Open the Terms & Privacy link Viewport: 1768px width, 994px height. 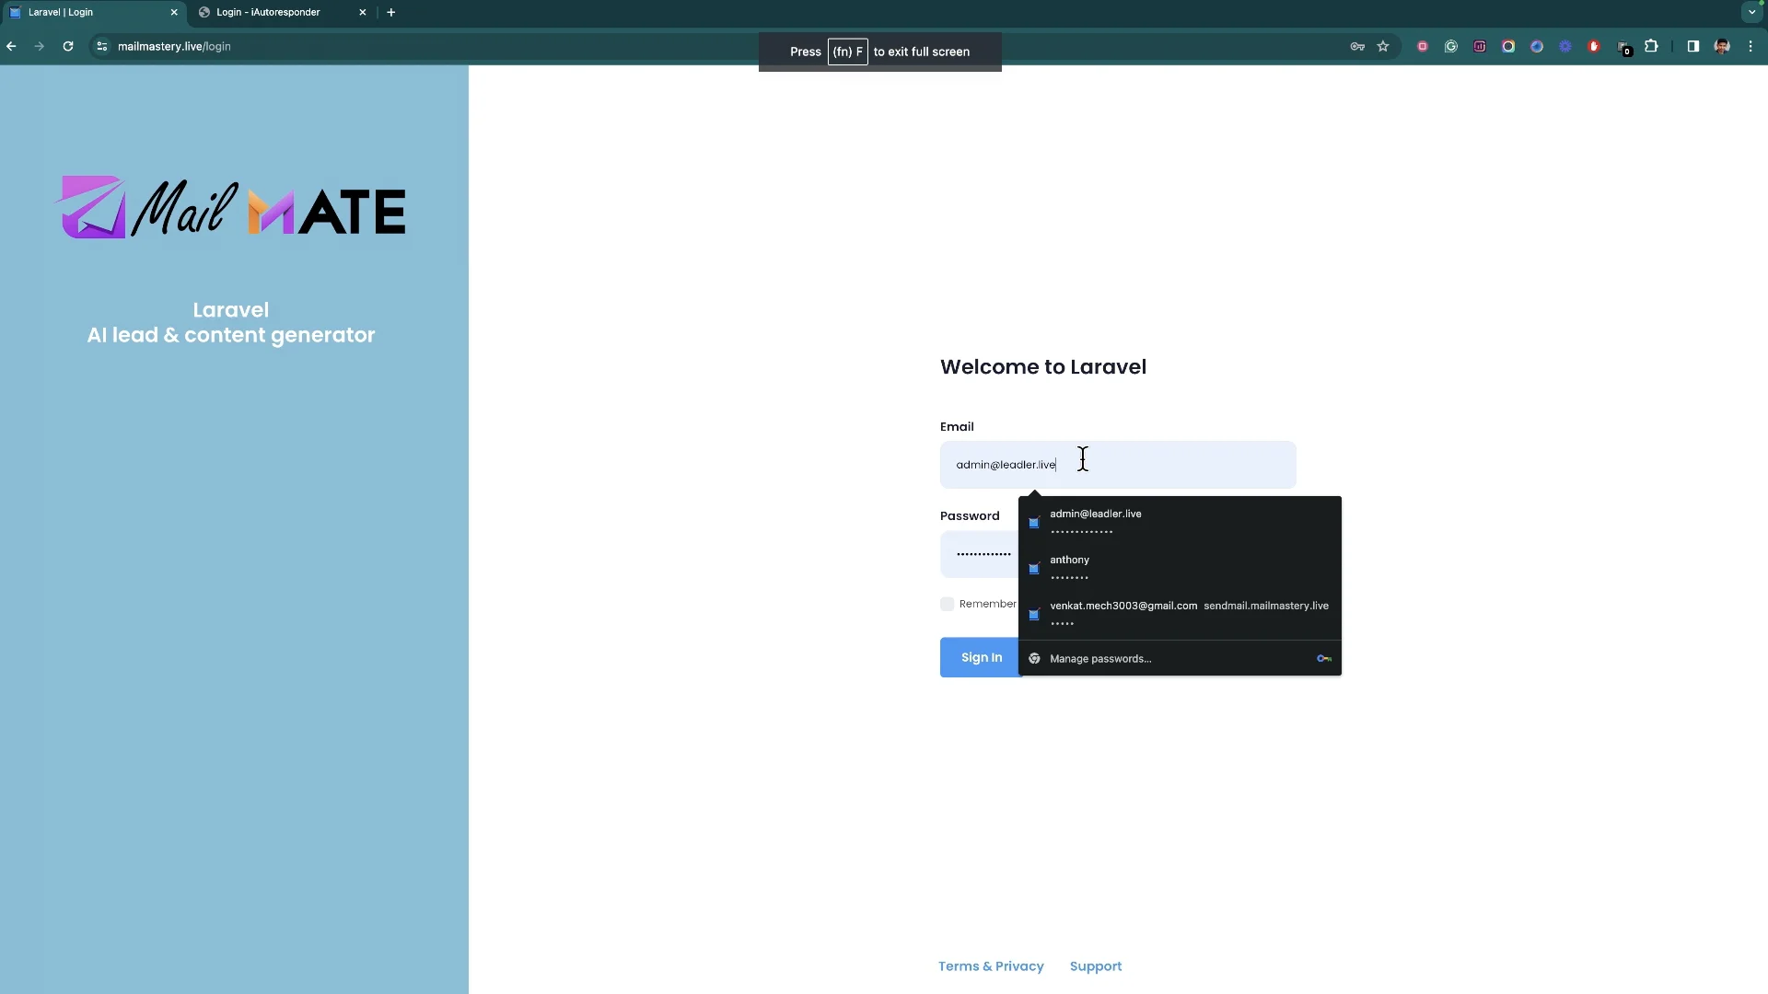coord(990,966)
